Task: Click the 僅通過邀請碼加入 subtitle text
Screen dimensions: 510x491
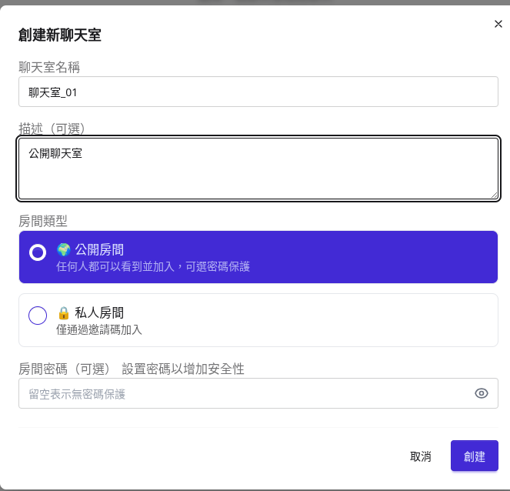Action: tap(99, 330)
